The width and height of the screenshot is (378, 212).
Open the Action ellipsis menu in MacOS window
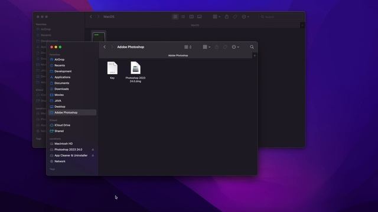tap(246, 16)
